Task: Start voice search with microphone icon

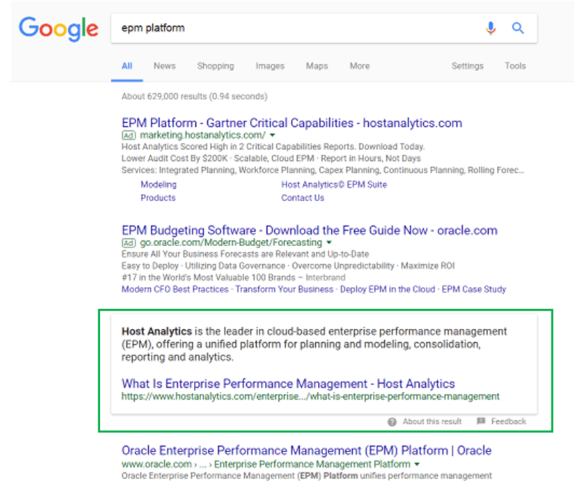Action: click(x=491, y=28)
